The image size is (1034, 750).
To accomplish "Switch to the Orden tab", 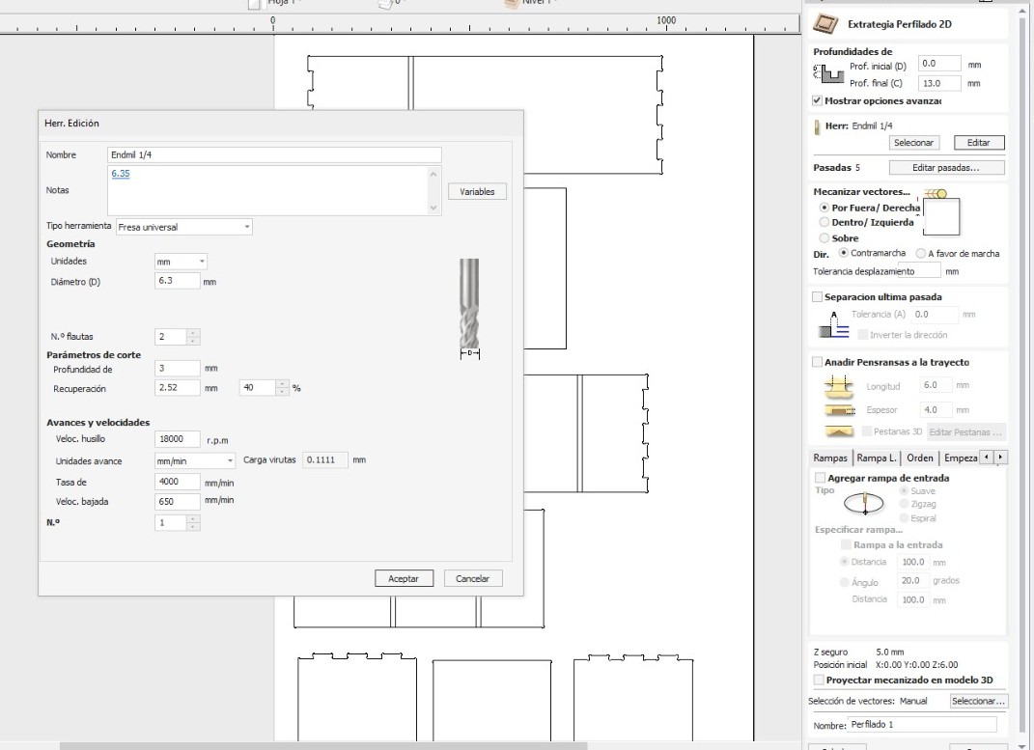I will pos(919,458).
